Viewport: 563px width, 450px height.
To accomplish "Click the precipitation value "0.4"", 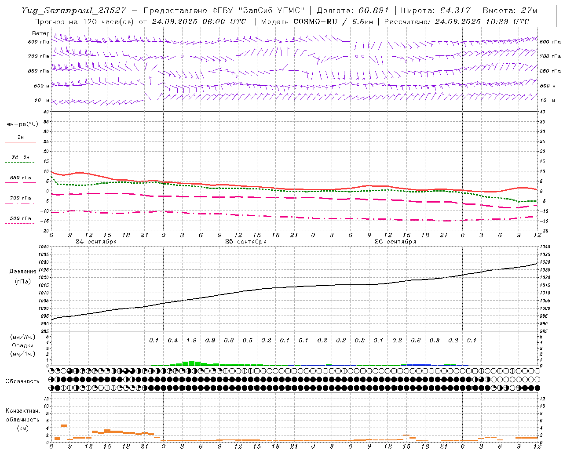I will (173, 340).
